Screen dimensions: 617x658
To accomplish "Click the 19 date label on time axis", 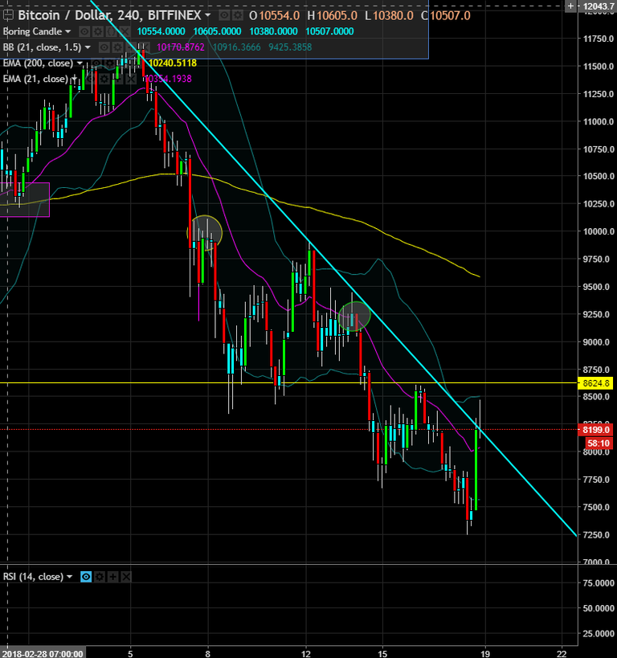I will pyautogui.click(x=485, y=654).
